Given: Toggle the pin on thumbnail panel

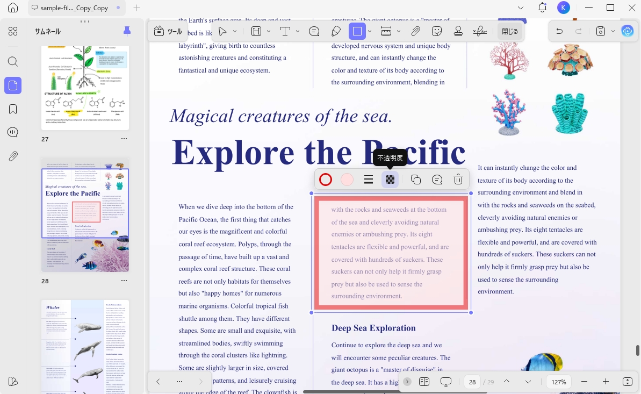Looking at the screenshot, I should tap(127, 31).
